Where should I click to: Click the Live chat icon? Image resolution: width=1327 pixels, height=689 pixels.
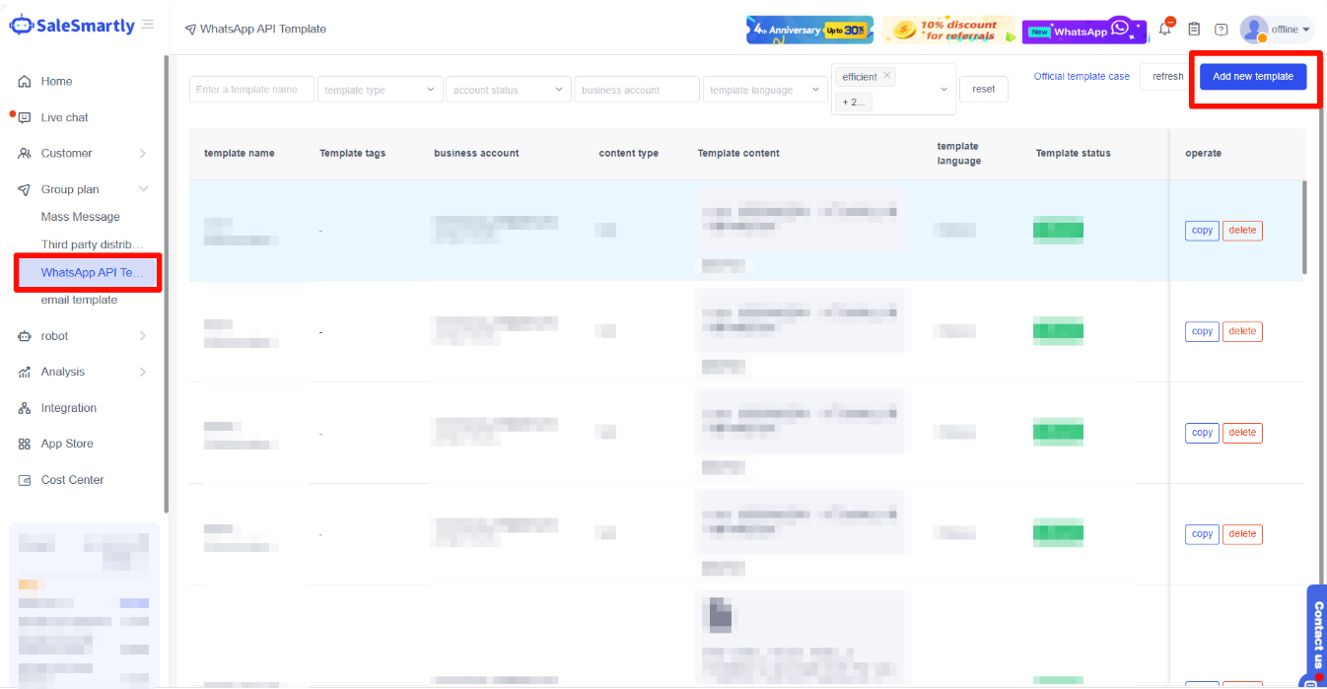25,118
